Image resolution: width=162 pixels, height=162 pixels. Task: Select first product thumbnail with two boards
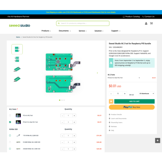click(x=17, y=49)
